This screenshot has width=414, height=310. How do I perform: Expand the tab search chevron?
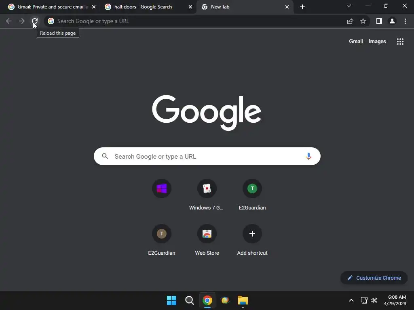pyautogui.click(x=349, y=6)
